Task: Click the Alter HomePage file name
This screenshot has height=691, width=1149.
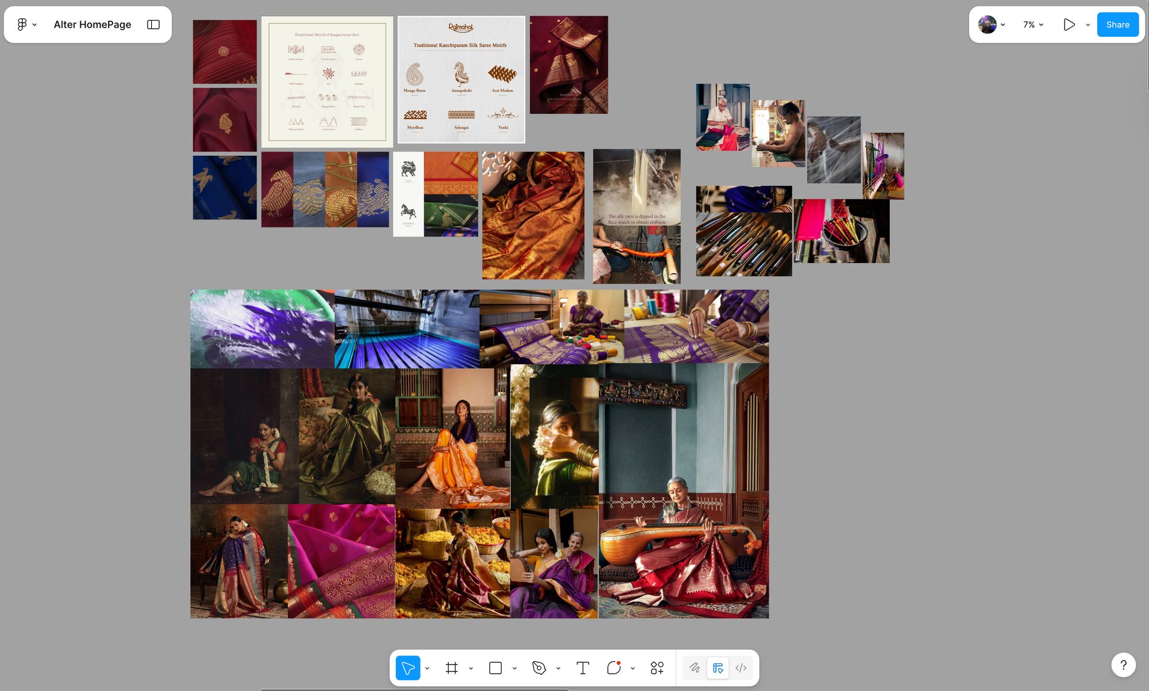Action: coord(92,25)
